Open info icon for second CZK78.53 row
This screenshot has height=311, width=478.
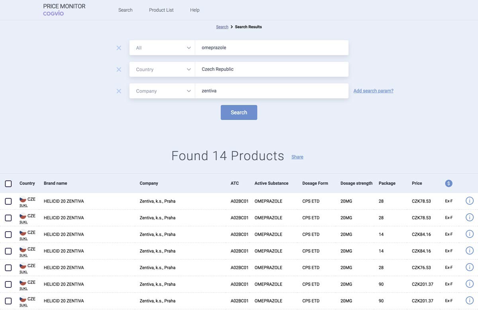point(470,217)
